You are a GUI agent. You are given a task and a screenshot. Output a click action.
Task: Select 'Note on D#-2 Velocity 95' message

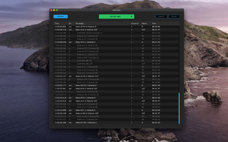click(x=88, y=116)
